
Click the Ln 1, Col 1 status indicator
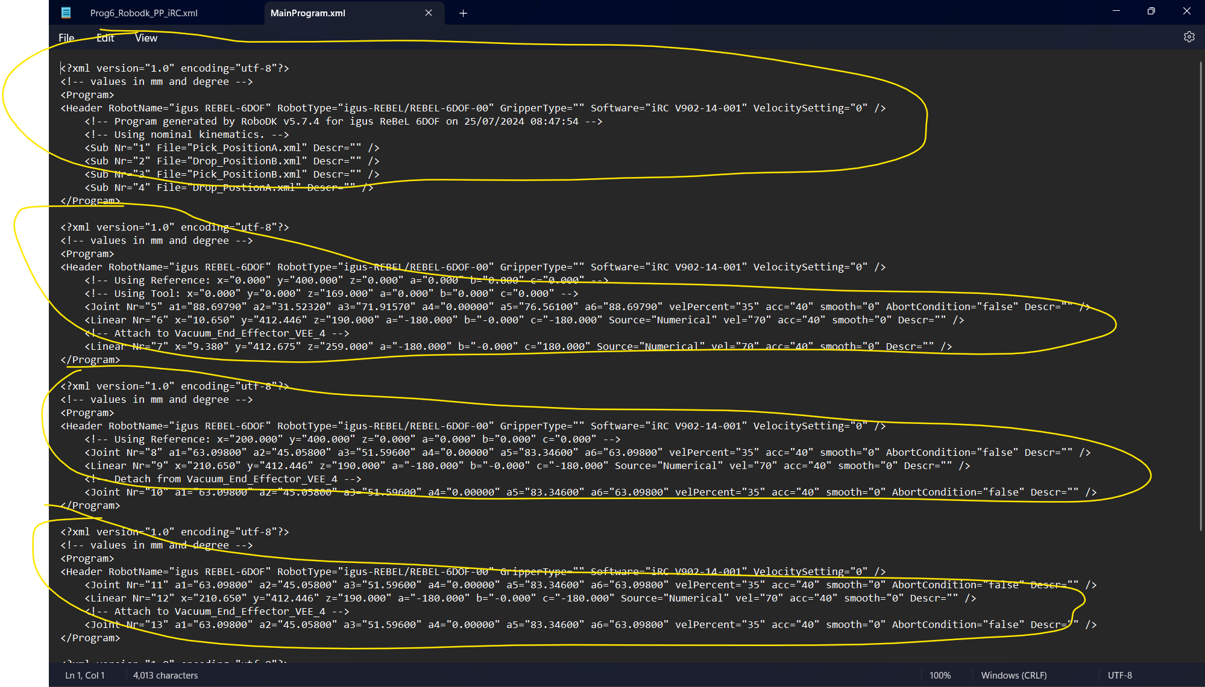pos(85,676)
